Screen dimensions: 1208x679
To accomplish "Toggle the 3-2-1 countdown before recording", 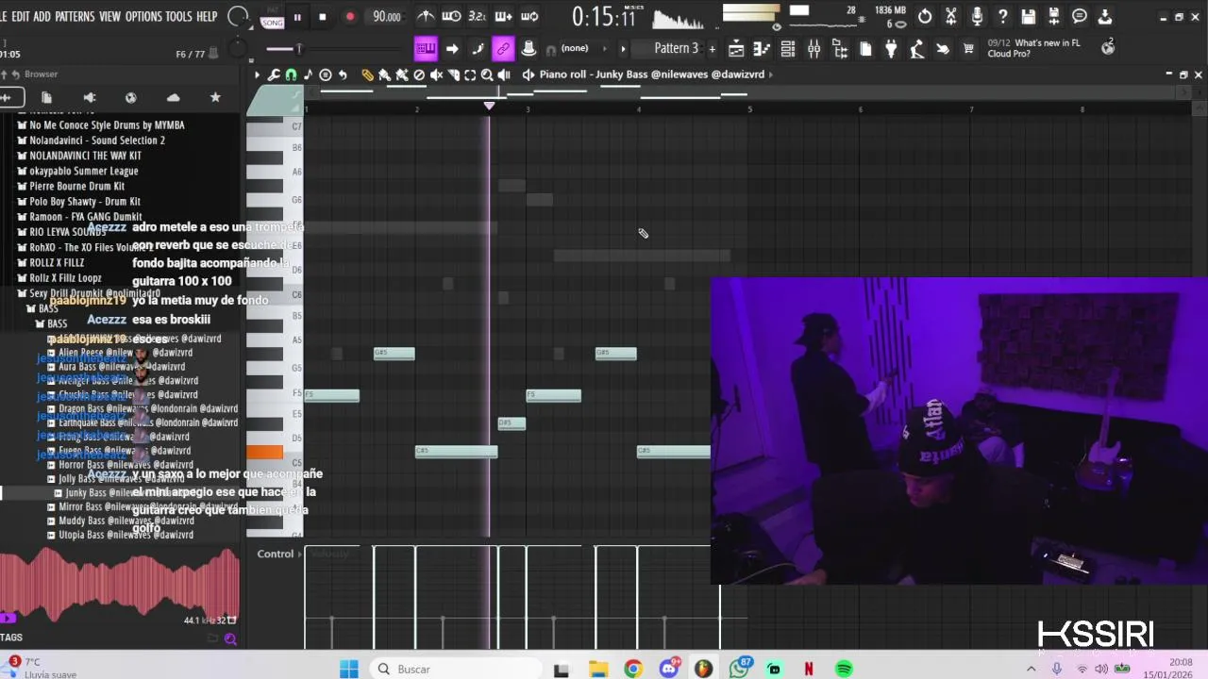I will point(478,17).
